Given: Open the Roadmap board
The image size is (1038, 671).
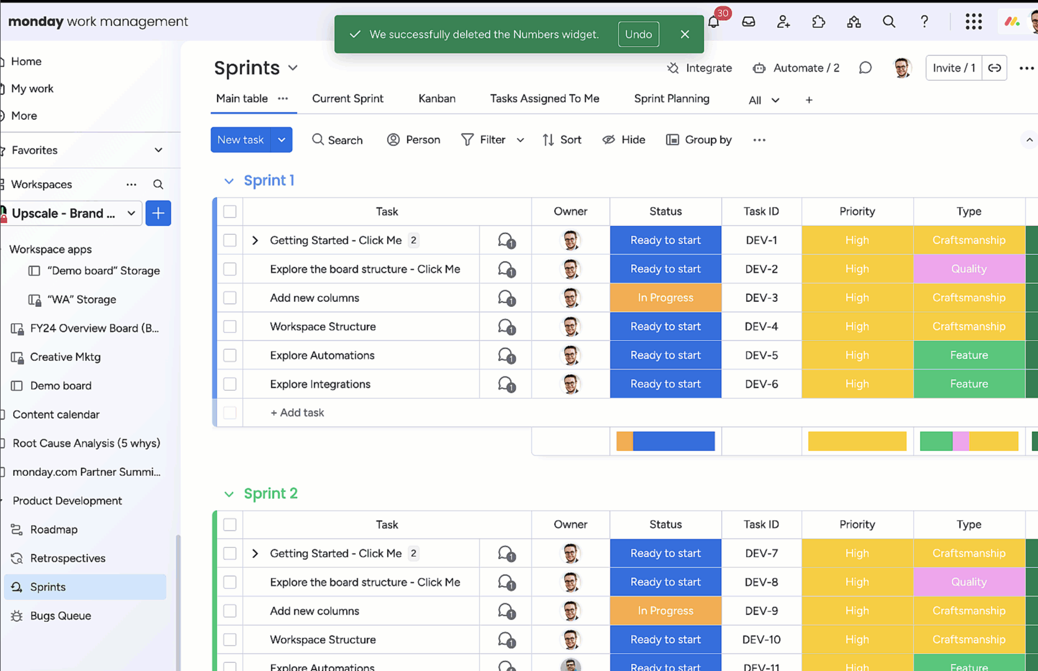Looking at the screenshot, I should click(53, 529).
